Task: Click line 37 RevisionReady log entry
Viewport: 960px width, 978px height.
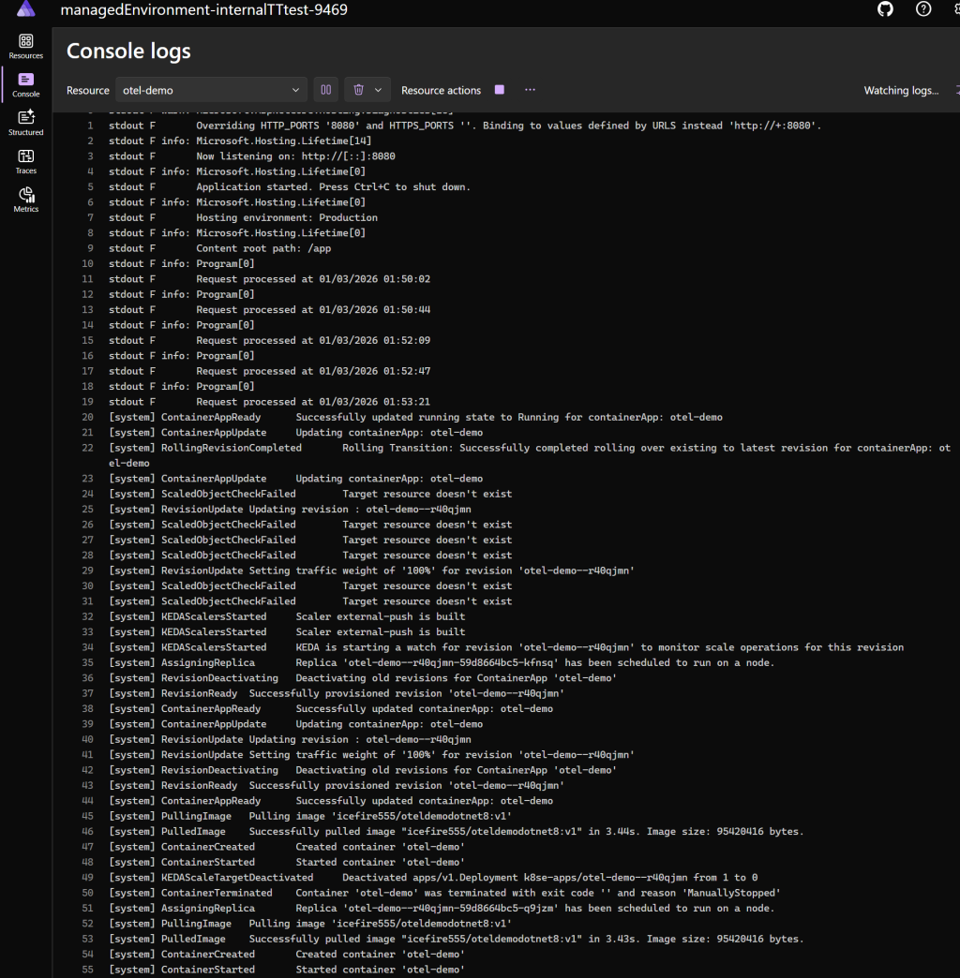Action: click(x=337, y=693)
